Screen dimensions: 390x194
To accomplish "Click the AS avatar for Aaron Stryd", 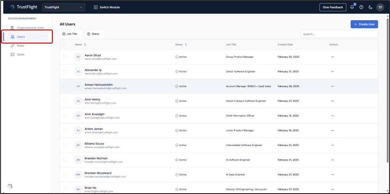I will point(78,57).
